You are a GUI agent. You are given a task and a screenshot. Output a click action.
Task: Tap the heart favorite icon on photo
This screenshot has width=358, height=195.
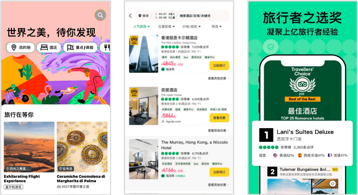pyautogui.click(x=332, y=184)
